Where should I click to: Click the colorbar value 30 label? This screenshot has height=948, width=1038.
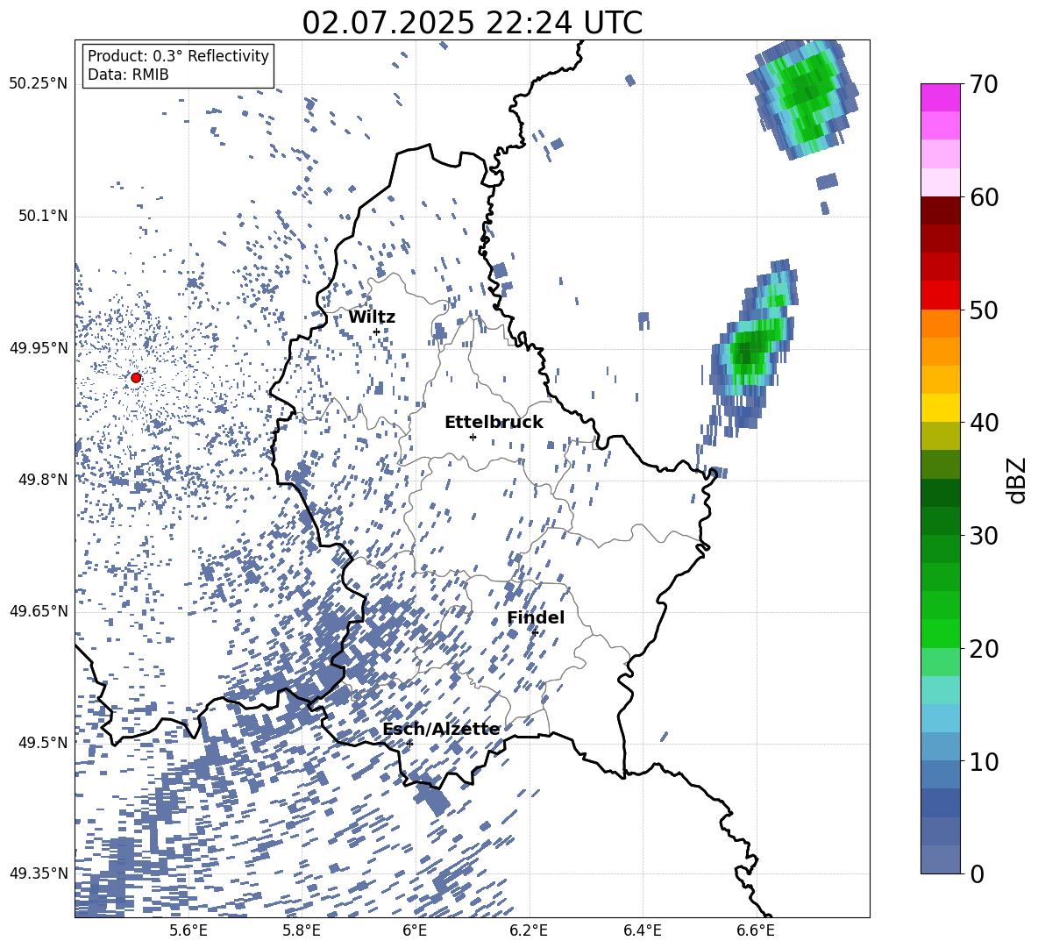(x=984, y=536)
